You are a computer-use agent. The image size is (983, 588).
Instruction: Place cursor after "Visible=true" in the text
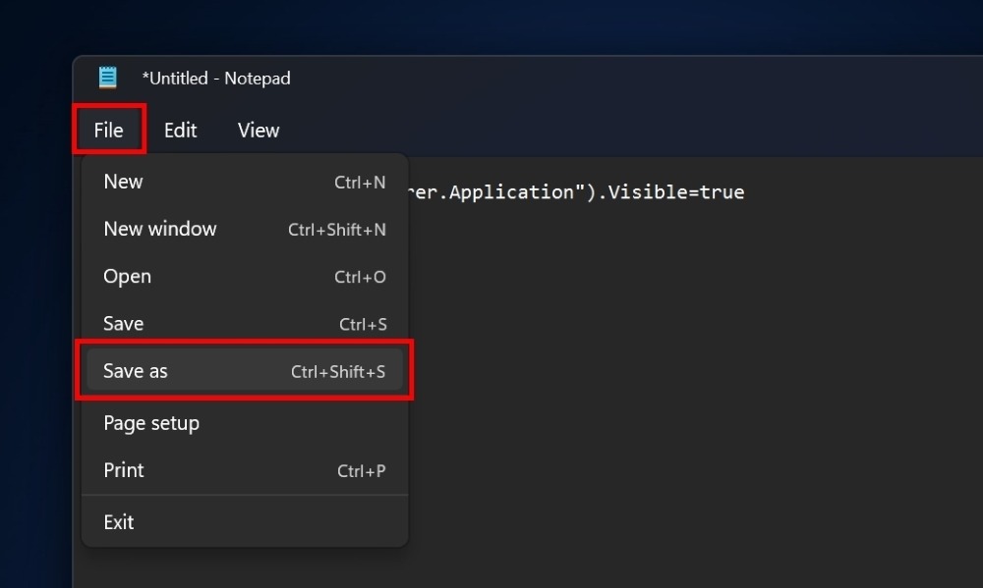[745, 192]
